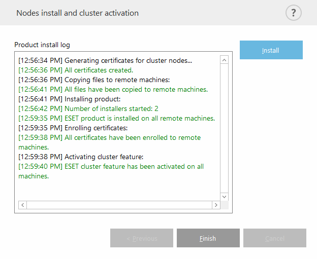Click the log's scroll up arrow
This screenshot has height=259, width=317.
[x=224, y=60]
